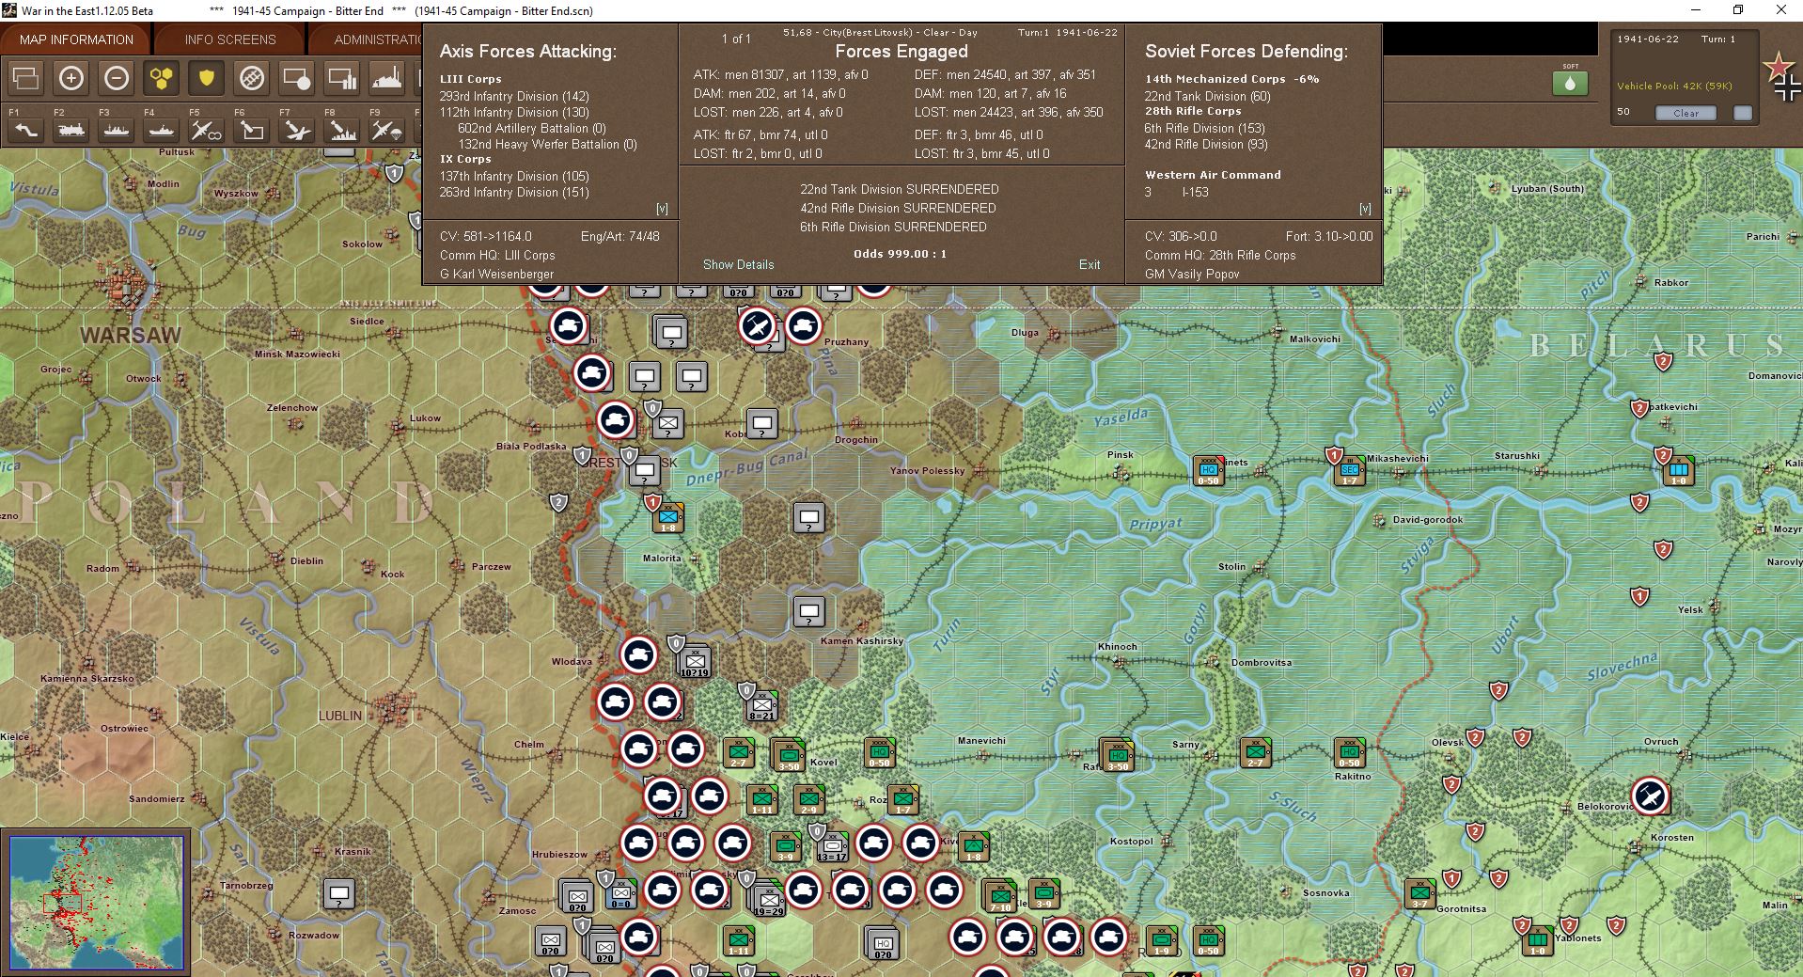
Task: Click the WARSAW city hex
Action: tap(131, 287)
